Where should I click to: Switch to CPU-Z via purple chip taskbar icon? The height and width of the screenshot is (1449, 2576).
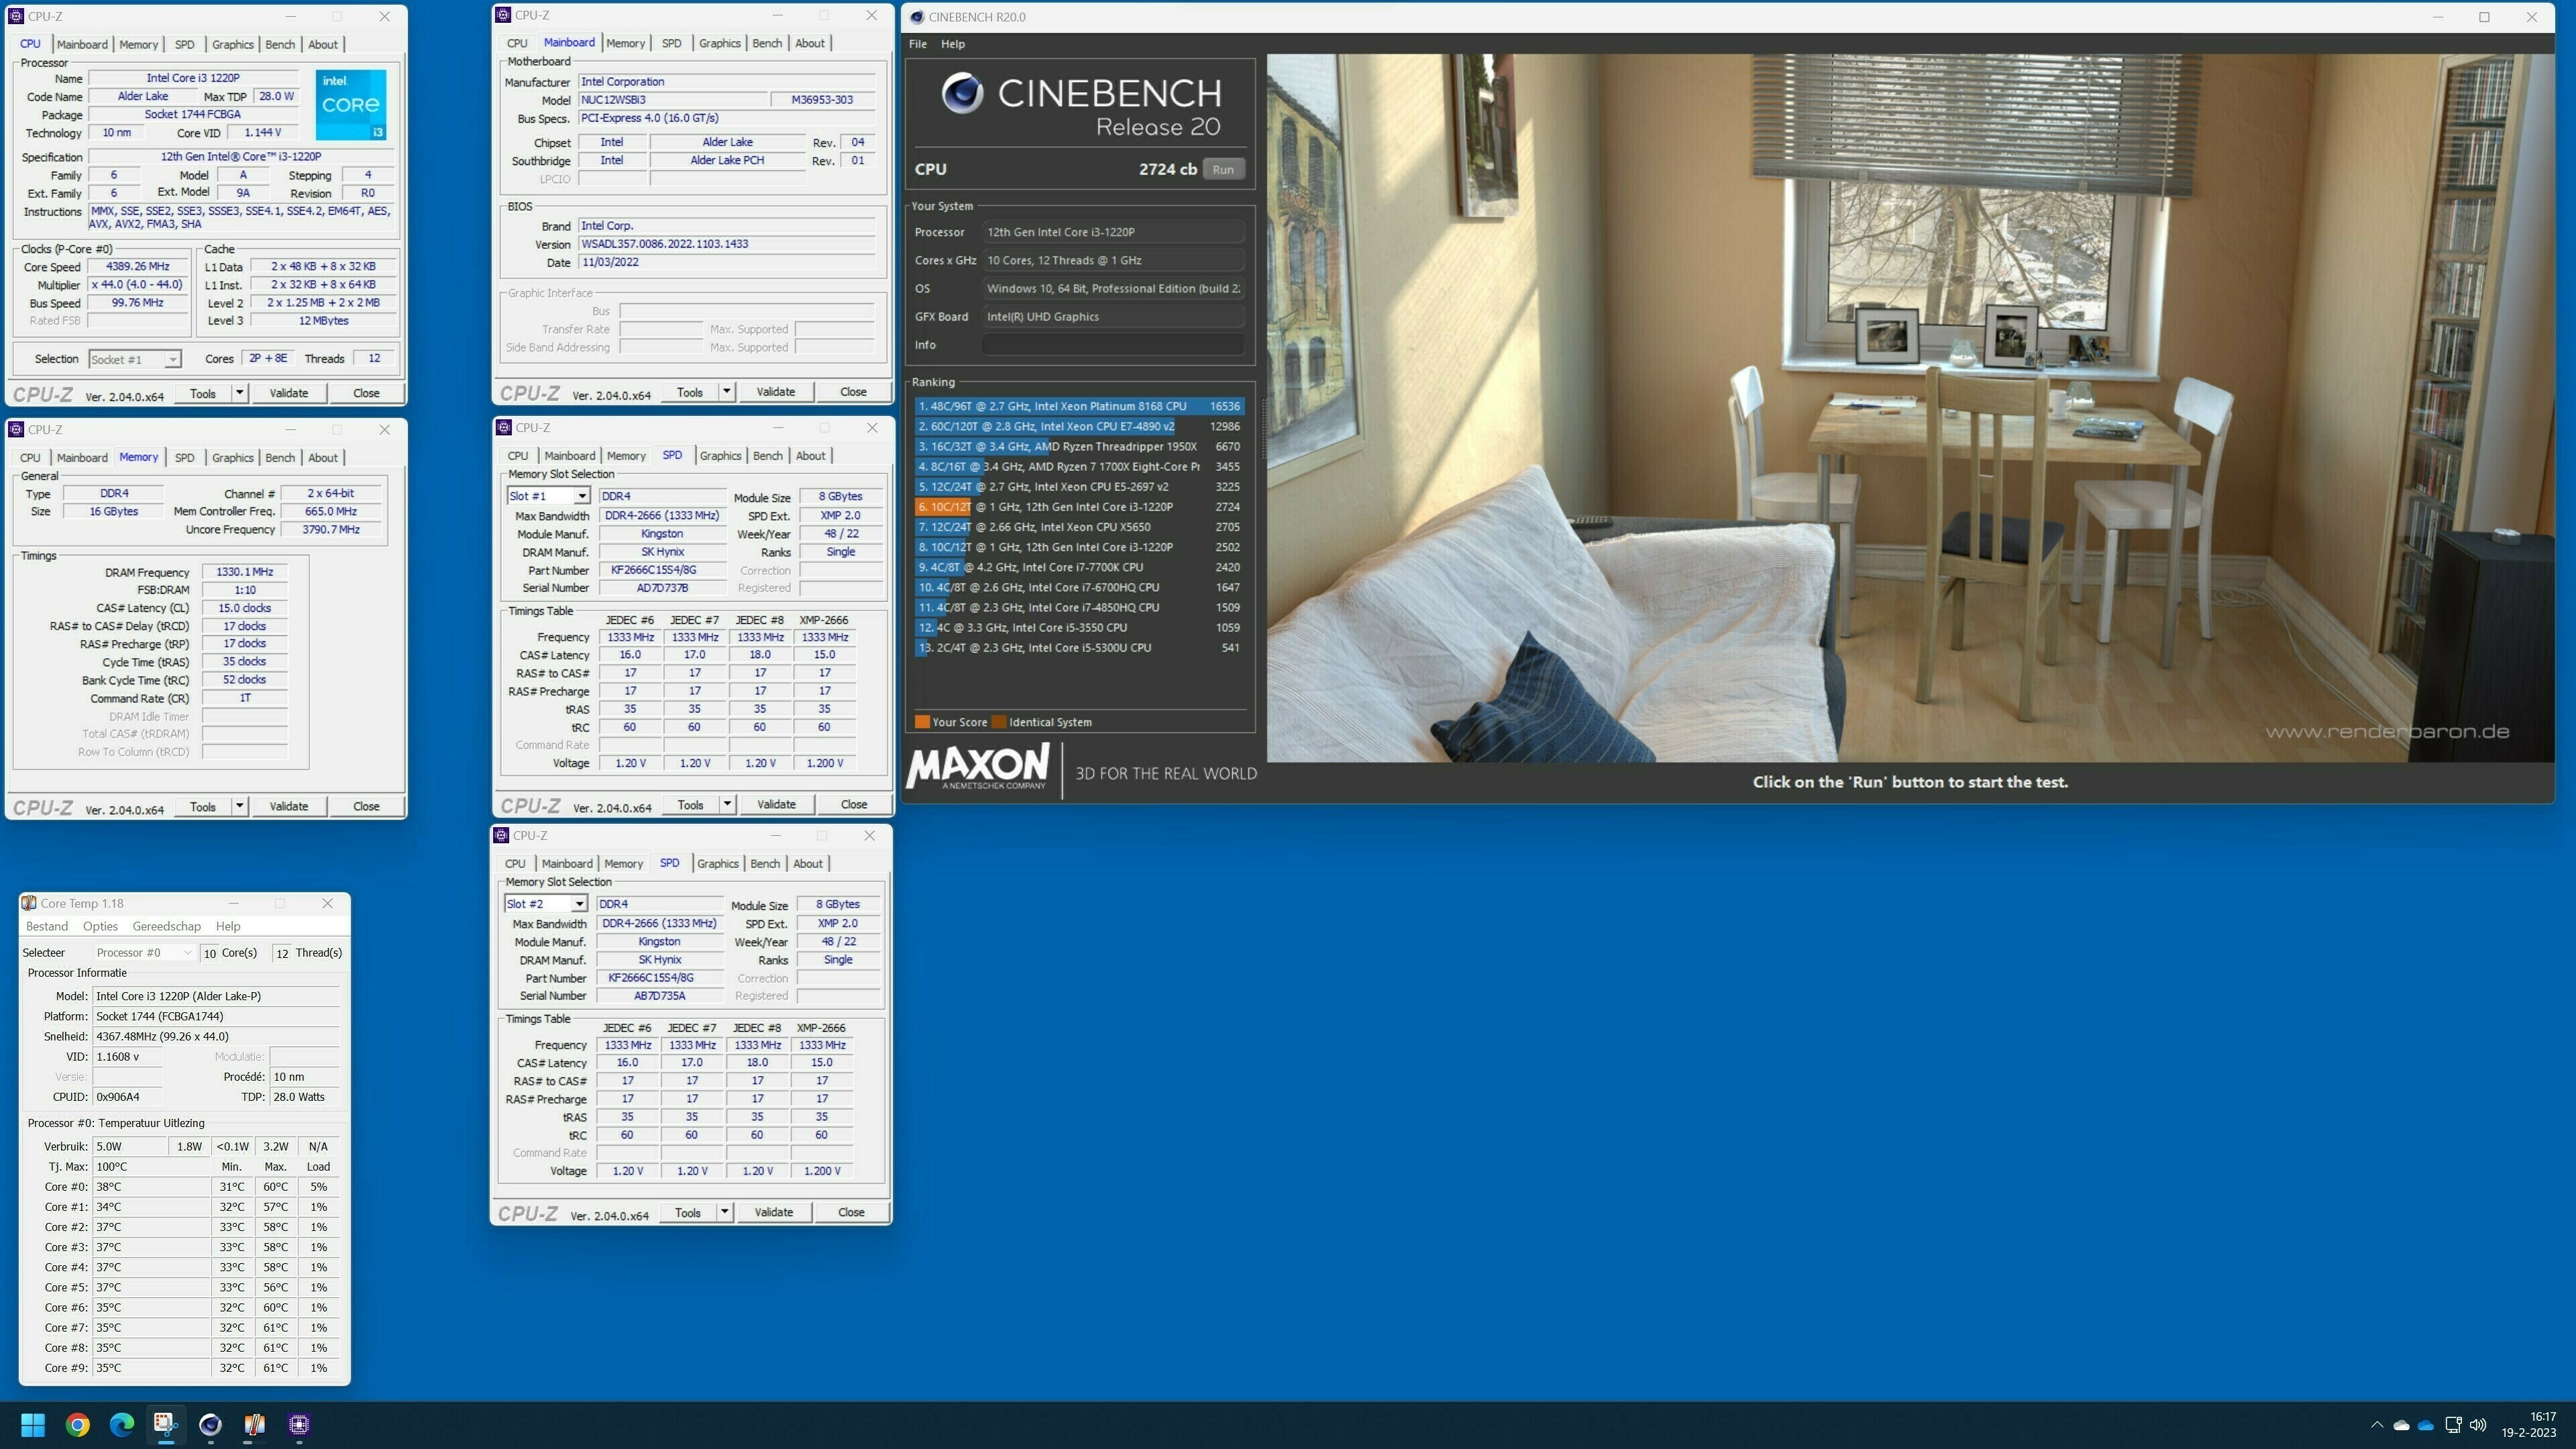(x=299, y=1424)
